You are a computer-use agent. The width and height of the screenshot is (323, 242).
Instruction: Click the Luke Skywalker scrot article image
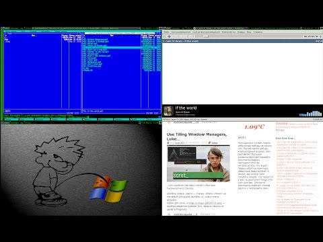[199, 163]
